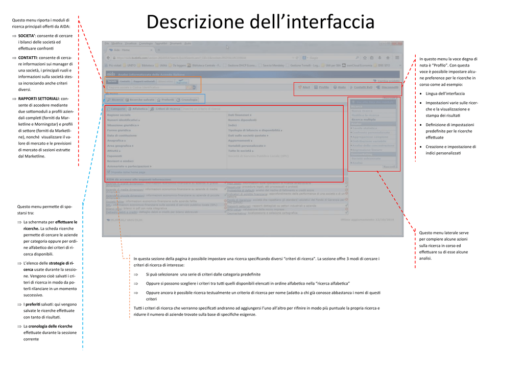Open the Biblioteca bookmarks folder
523x370 pixels.
coord(145,65)
